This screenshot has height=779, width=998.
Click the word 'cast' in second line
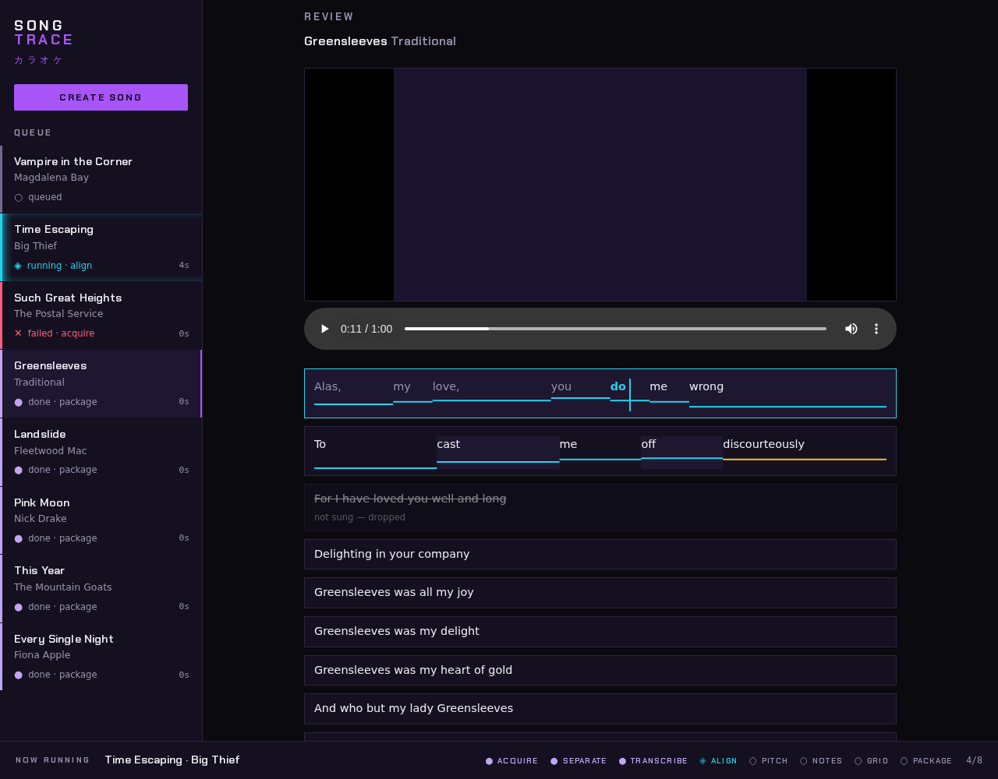click(x=448, y=444)
